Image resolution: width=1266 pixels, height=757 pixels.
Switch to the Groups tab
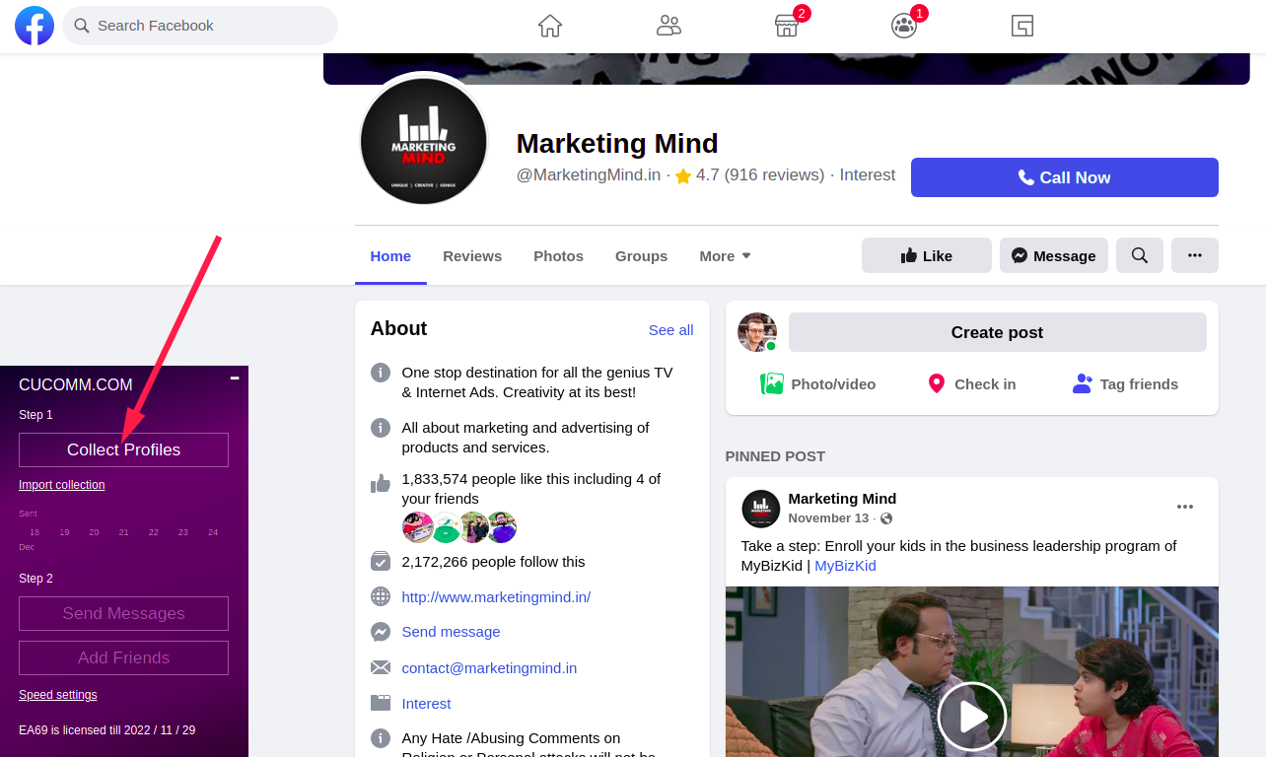point(641,256)
